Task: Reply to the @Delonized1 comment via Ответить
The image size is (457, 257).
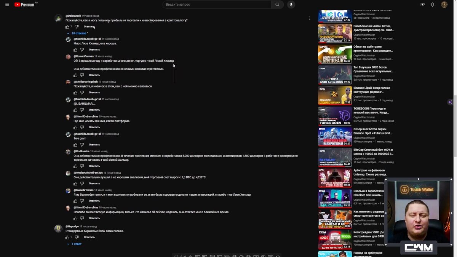Action: pyautogui.click(x=89, y=27)
